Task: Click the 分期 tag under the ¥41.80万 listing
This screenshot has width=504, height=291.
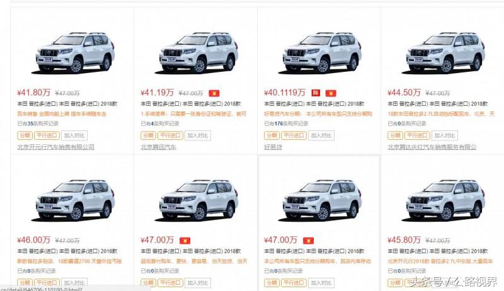Action: [25, 135]
